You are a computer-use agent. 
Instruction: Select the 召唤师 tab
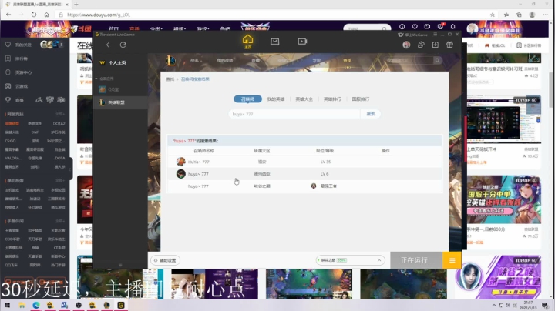pos(247,99)
